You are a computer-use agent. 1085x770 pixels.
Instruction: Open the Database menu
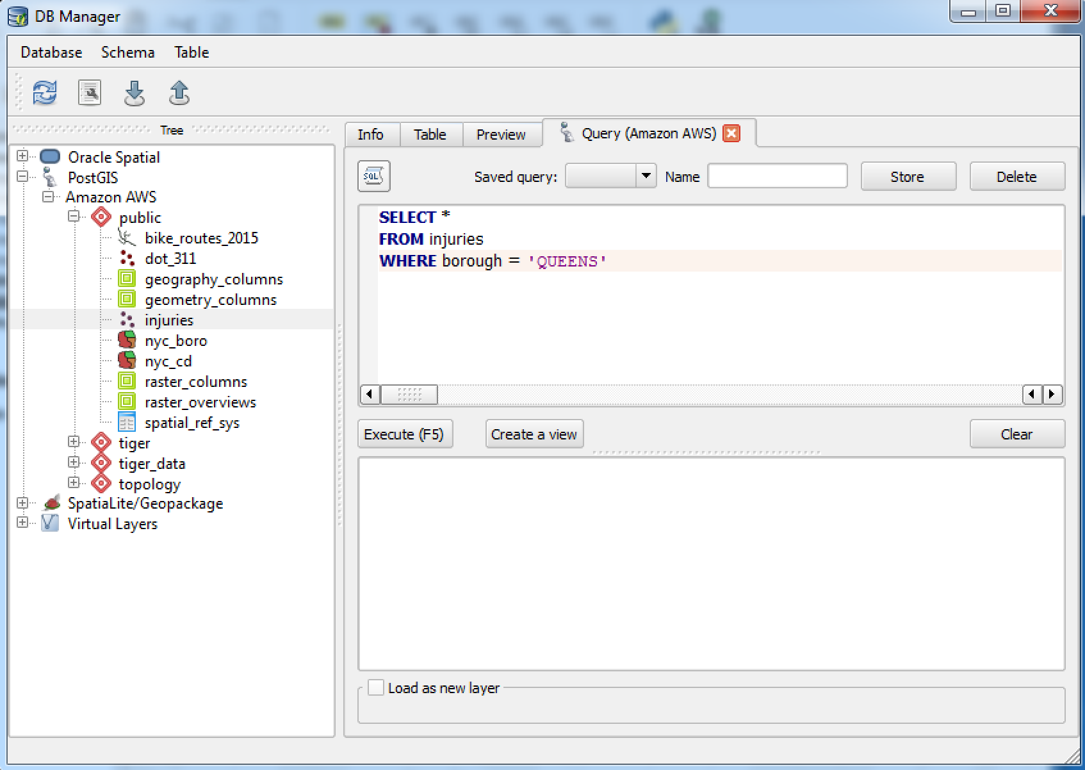pos(51,53)
